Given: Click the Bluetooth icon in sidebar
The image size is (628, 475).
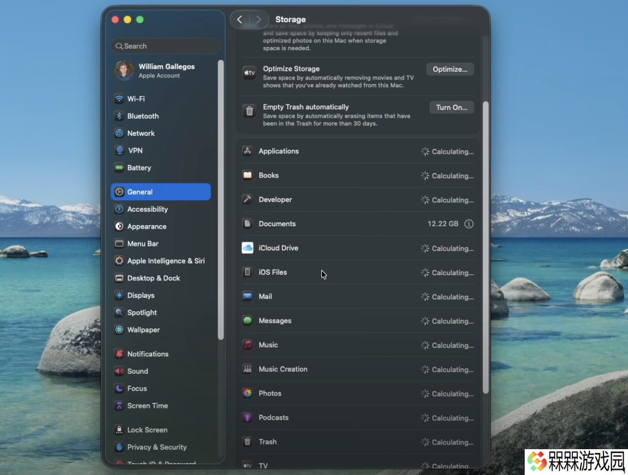Looking at the screenshot, I should point(119,116).
